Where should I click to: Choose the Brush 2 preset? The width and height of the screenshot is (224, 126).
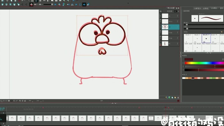coord(188,38)
